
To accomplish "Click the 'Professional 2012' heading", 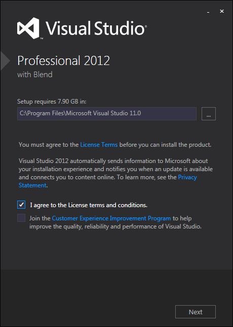I will tap(63, 61).
